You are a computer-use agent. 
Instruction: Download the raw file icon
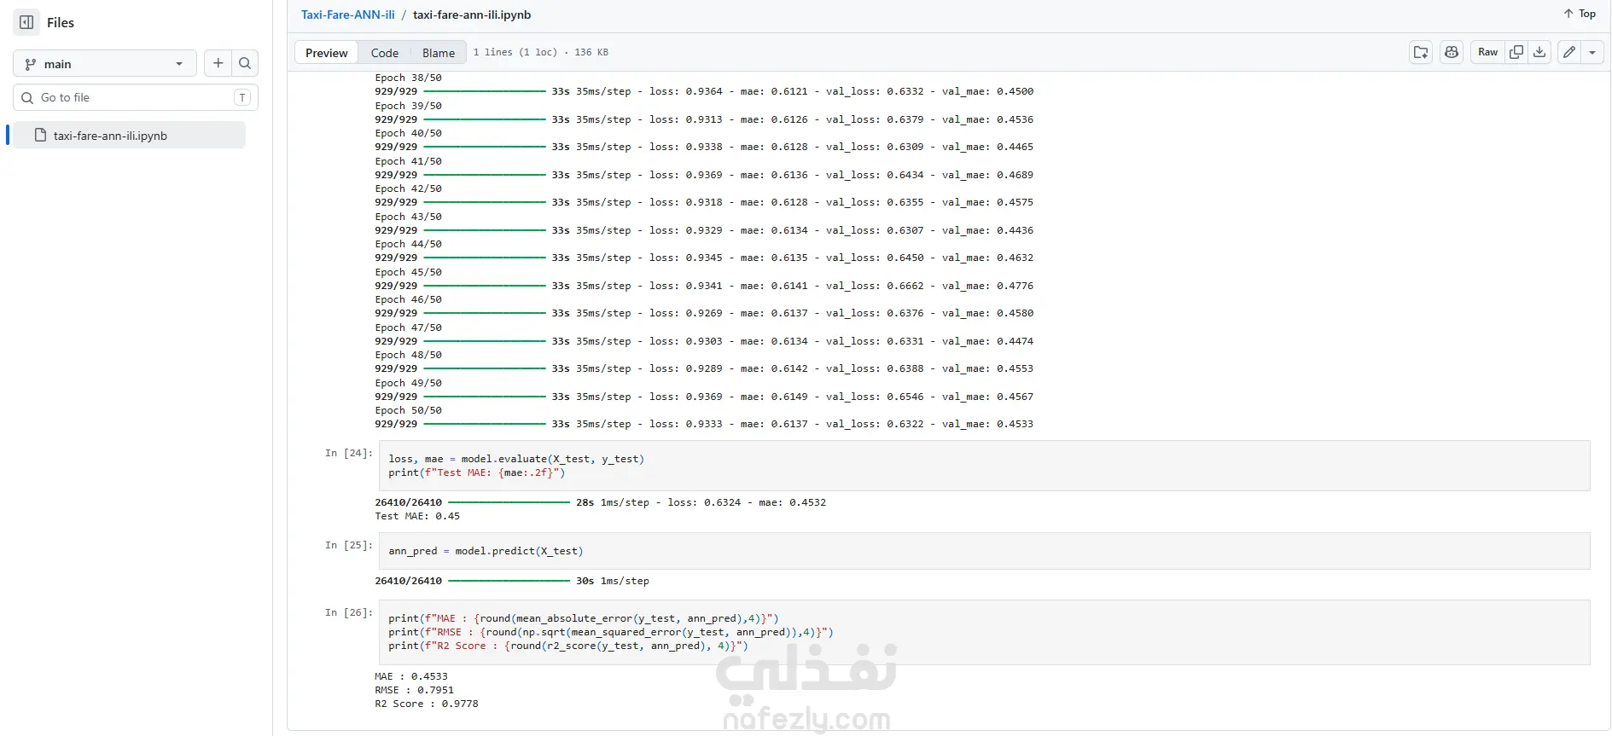pyautogui.click(x=1539, y=52)
